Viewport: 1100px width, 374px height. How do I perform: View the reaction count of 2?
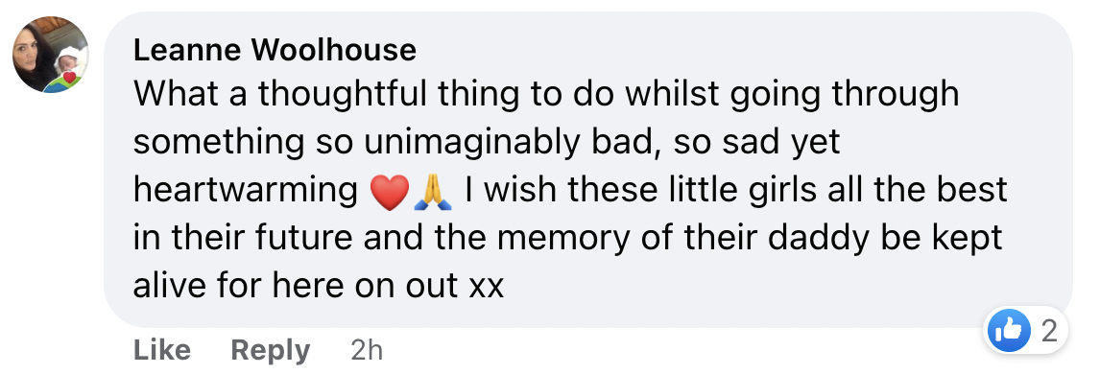point(1049,331)
